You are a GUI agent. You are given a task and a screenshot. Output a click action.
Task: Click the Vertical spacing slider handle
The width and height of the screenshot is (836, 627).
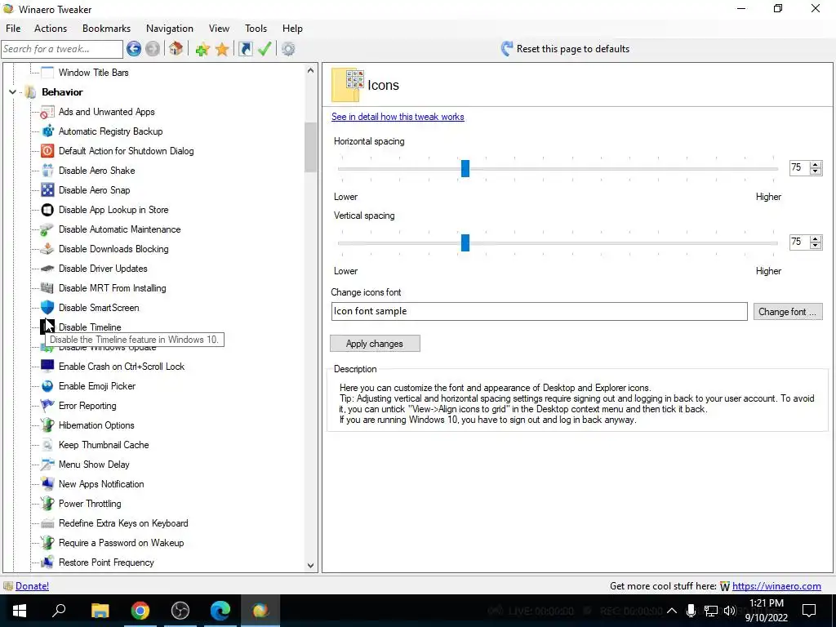pos(465,242)
